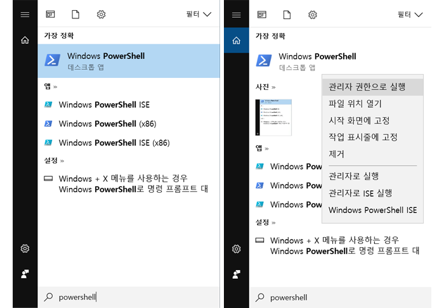
Task: Open Windows + X 메뉴 setting in right panel
Action: tap(340, 245)
